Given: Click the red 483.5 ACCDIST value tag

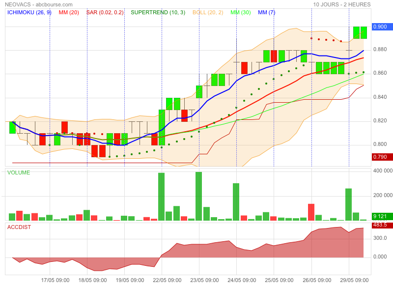Looking at the screenshot, I should [382, 225].
